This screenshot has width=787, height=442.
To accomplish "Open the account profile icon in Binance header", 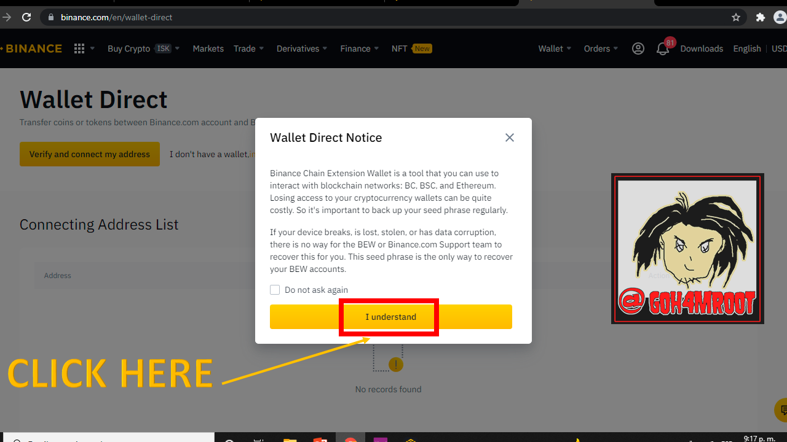I will point(638,48).
